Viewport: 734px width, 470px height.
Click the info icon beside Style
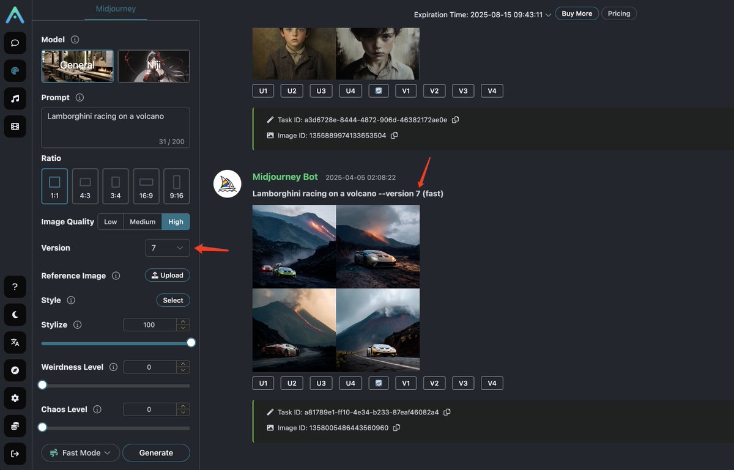[x=71, y=300]
